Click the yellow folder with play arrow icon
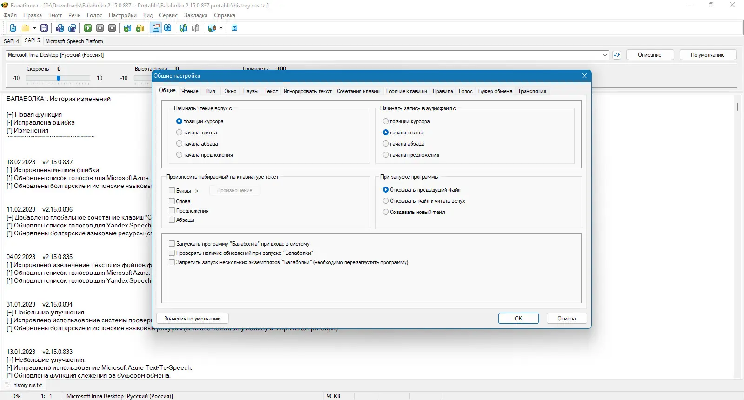 (140, 28)
